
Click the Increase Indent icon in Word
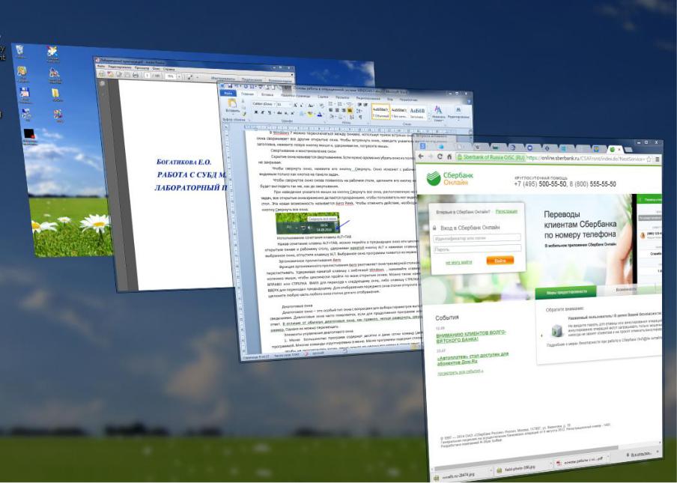tap(365, 104)
